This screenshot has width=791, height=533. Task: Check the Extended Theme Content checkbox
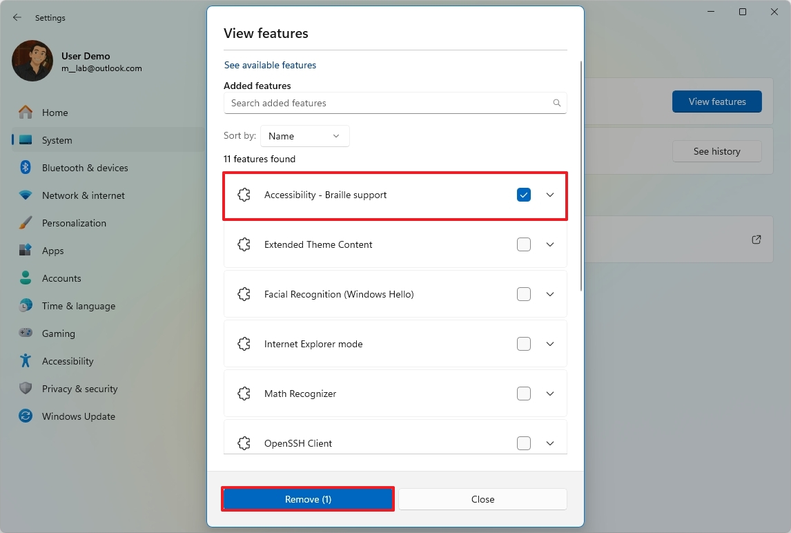524,244
